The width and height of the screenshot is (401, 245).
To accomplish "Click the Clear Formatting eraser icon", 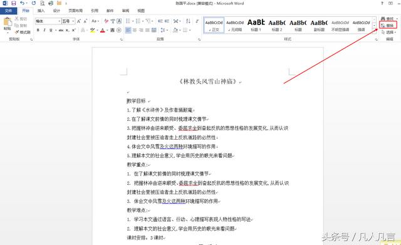I will coord(107,21).
